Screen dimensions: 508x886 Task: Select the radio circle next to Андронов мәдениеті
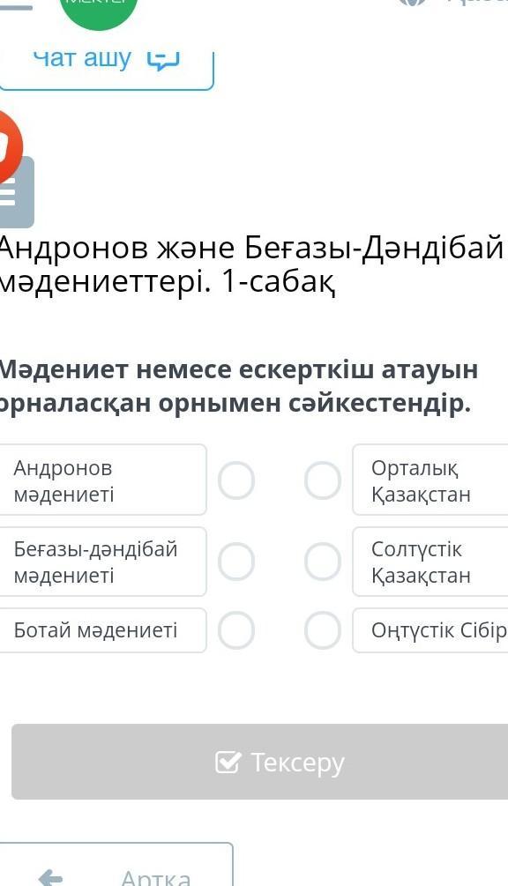tap(236, 480)
